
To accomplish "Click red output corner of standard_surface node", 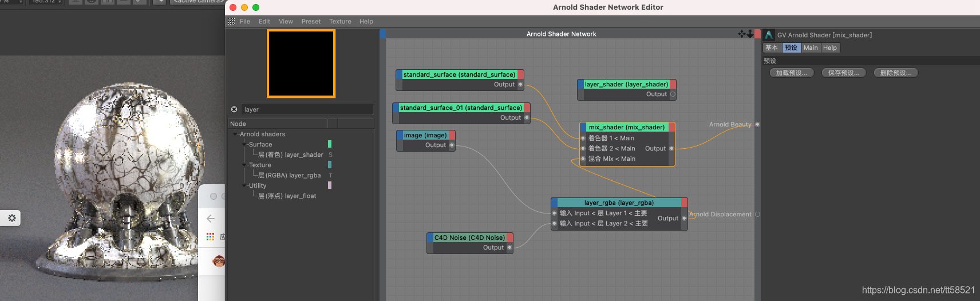I will pyautogui.click(x=521, y=74).
